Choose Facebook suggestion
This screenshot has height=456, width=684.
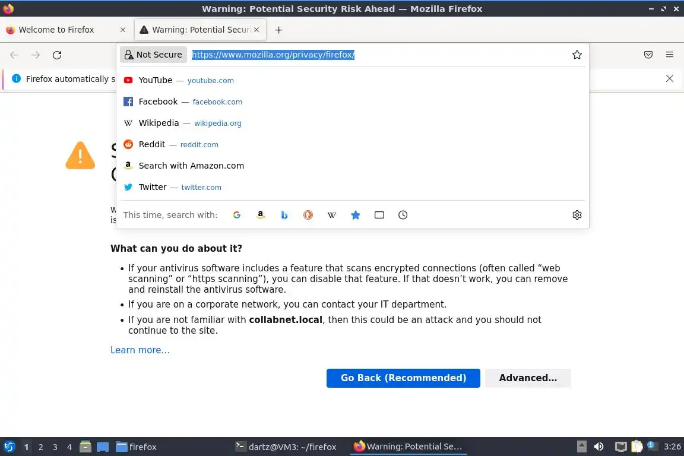click(353, 102)
